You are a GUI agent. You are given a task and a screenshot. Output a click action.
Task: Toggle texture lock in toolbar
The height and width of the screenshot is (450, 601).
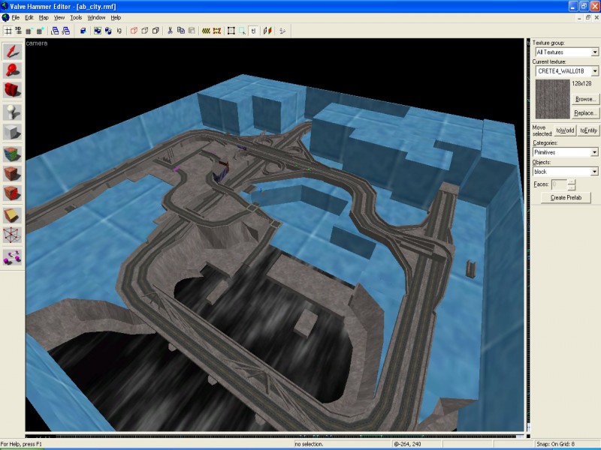pos(253,31)
